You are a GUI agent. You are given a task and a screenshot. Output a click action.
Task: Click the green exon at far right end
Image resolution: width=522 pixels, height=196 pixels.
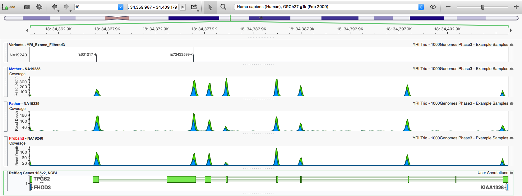(x=506, y=179)
